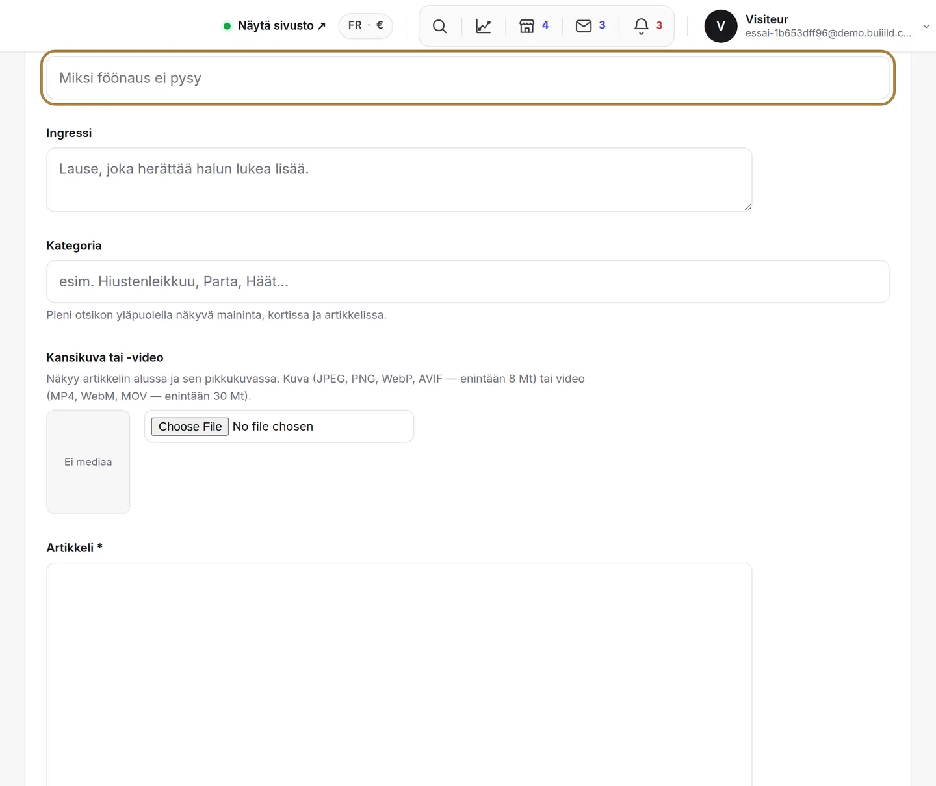Screen dimensions: 936x786
Task: Click the Ingressi textarea resize grip
Action: pos(747,207)
